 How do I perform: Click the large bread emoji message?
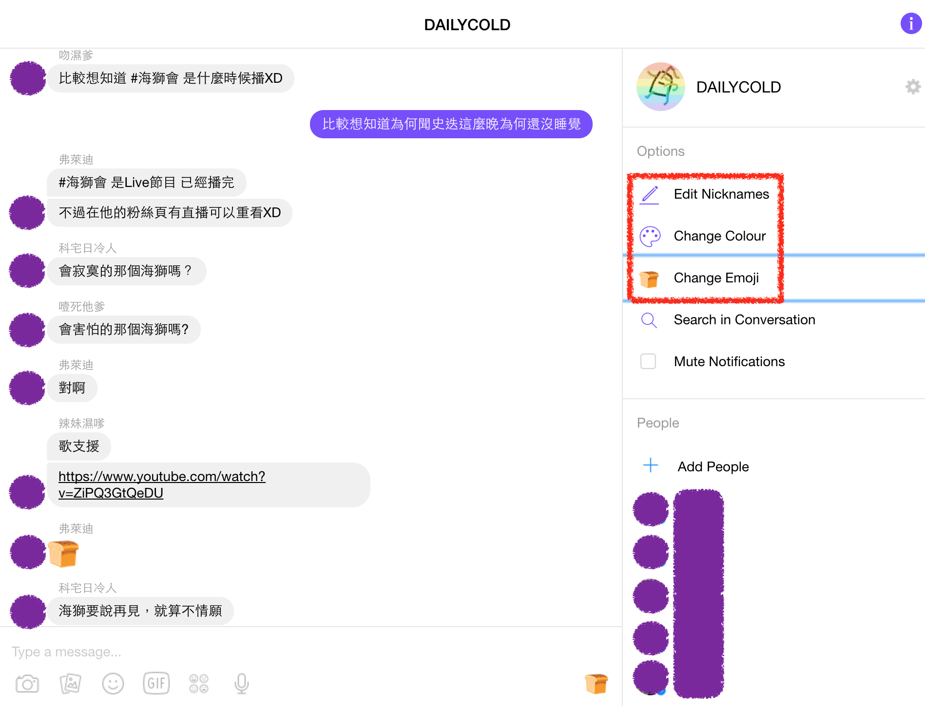pyautogui.click(x=63, y=554)
